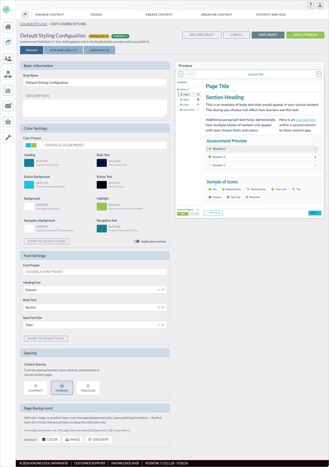Click the Description text area

coord(95,108)
